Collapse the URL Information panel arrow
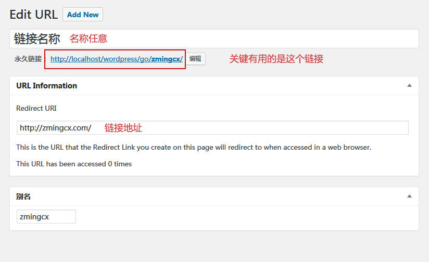 [x=409, y=85]
